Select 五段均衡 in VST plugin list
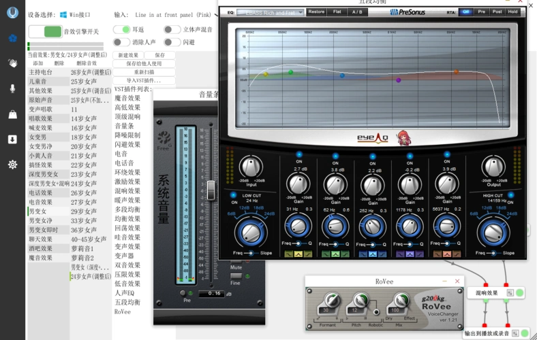This screenshot has width=537, height=340. click(127, 303)
